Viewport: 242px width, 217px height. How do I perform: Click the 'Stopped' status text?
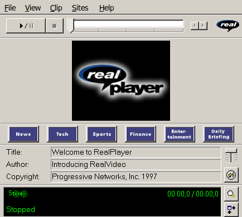coord(21,210)
